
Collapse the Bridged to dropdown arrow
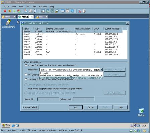(101, 70)
